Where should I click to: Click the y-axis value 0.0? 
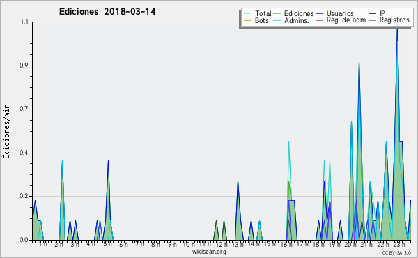coord(24,240)
